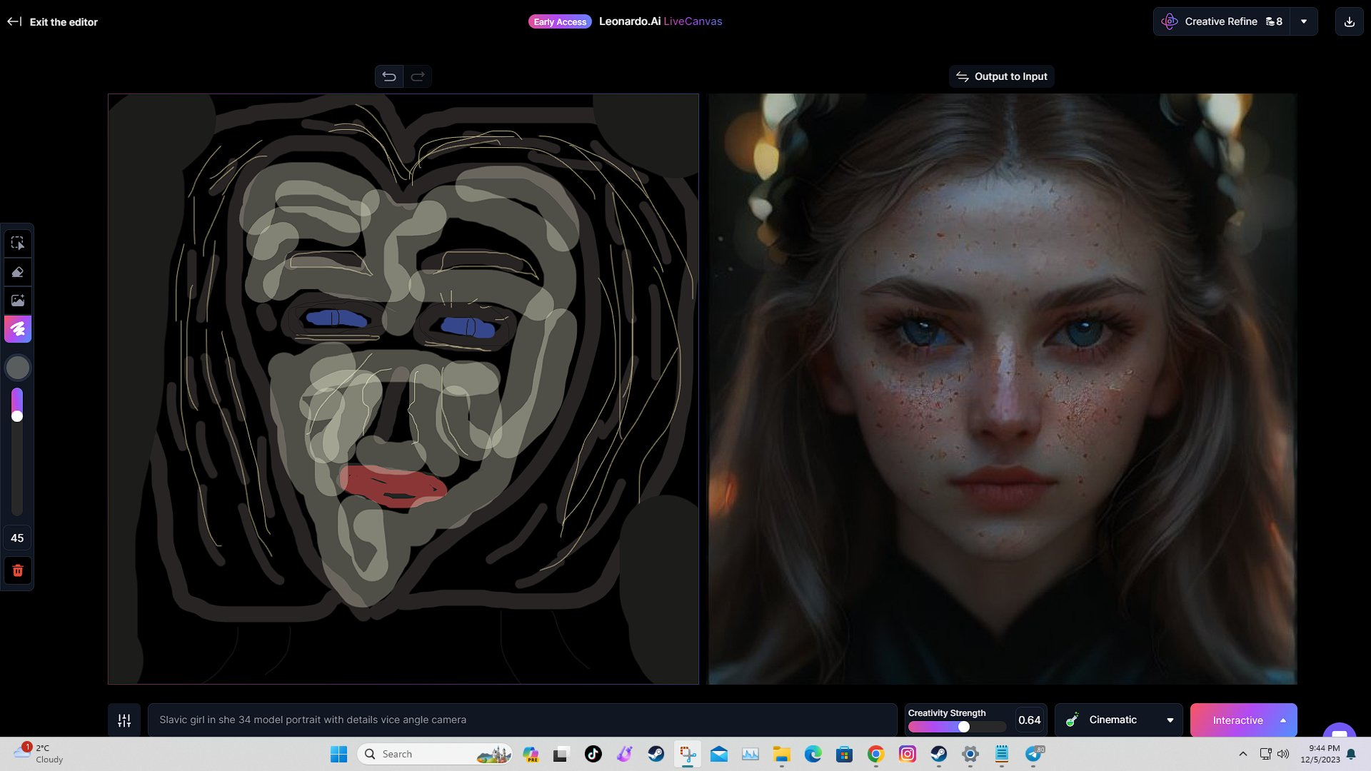The image size is (1371, 771).
Task: Undo the last stroke
Action: tap(389, 76)
